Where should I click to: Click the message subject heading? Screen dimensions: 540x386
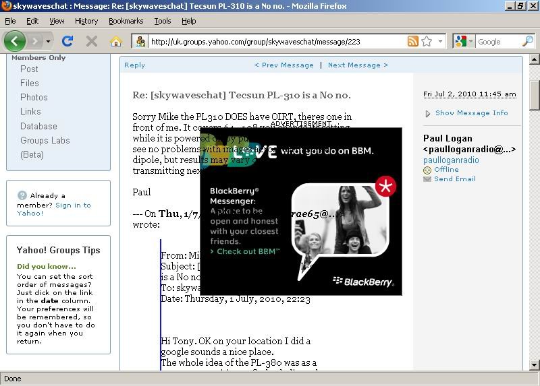[242, 95]
